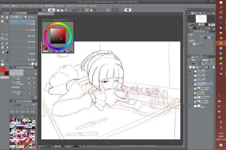Delete layer using layer panel trash icon
226x150 pixels.
(x=214, y=67)
